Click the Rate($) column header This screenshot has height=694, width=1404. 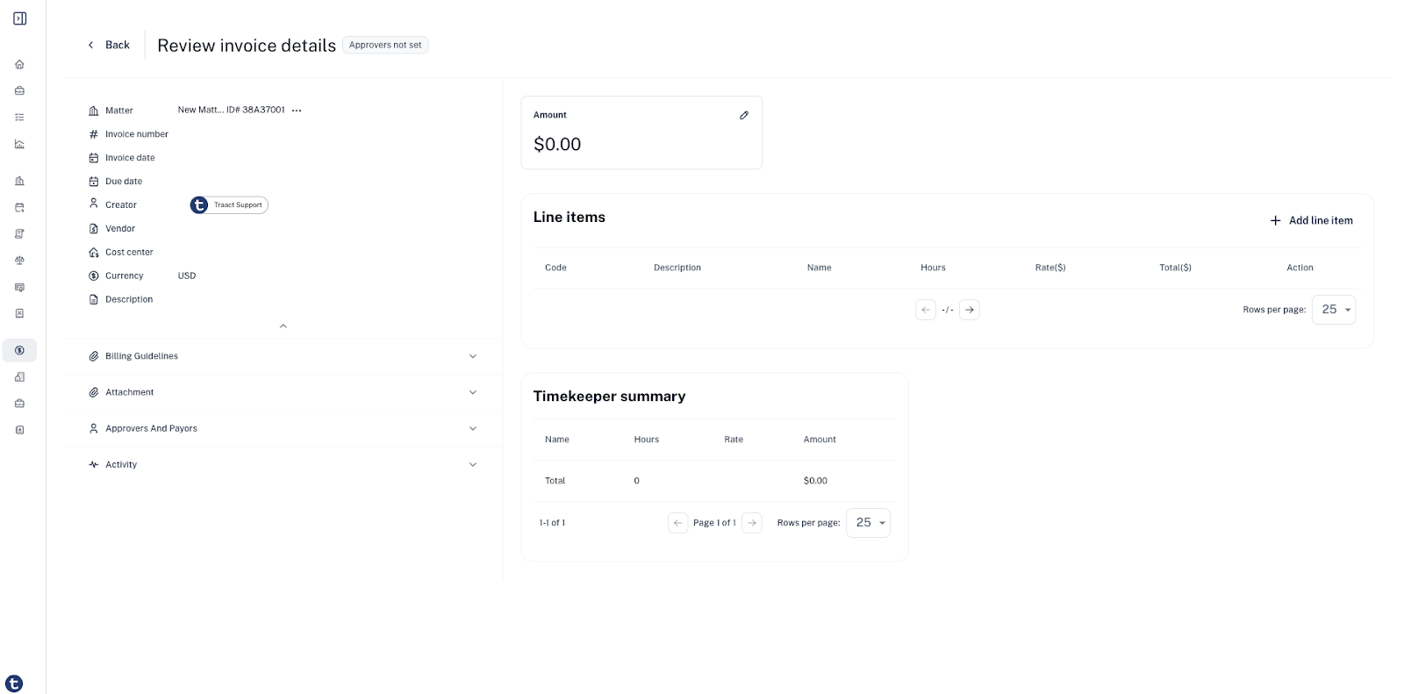pos(1050,268)
